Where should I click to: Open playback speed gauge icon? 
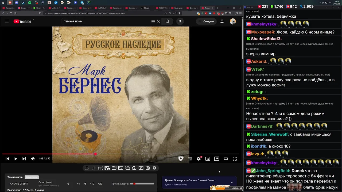pos(134,168)
